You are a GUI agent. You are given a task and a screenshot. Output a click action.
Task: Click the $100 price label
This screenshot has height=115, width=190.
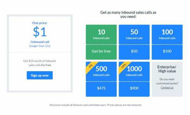point(167,51)
